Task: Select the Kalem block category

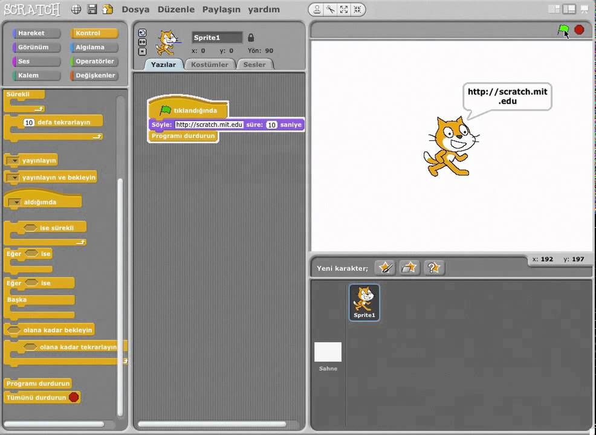Action: click(x=36, y=76)
